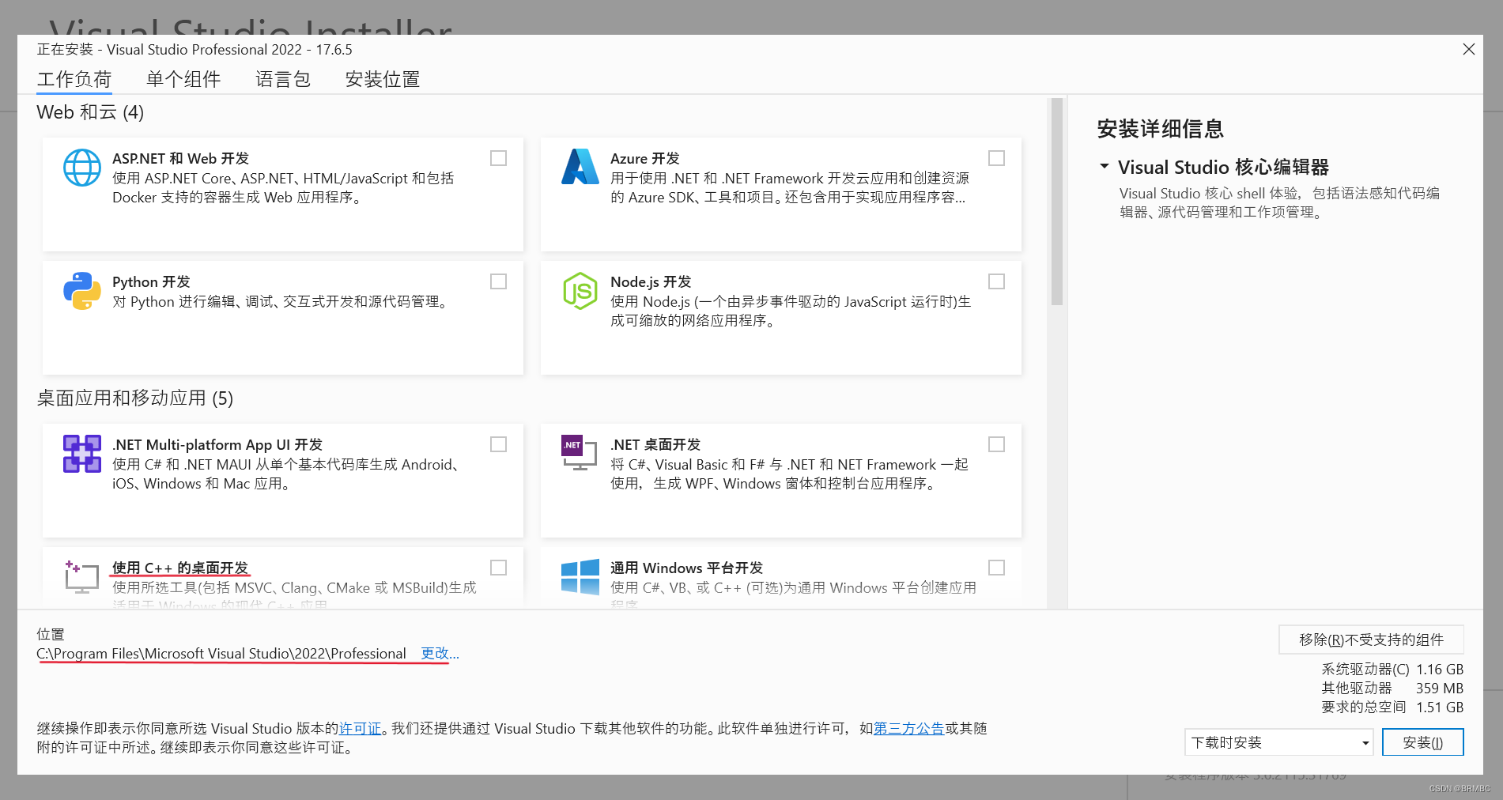Open the 第三方公告 link
Screen dimensions: 1503x800
[x=909, y=728]
